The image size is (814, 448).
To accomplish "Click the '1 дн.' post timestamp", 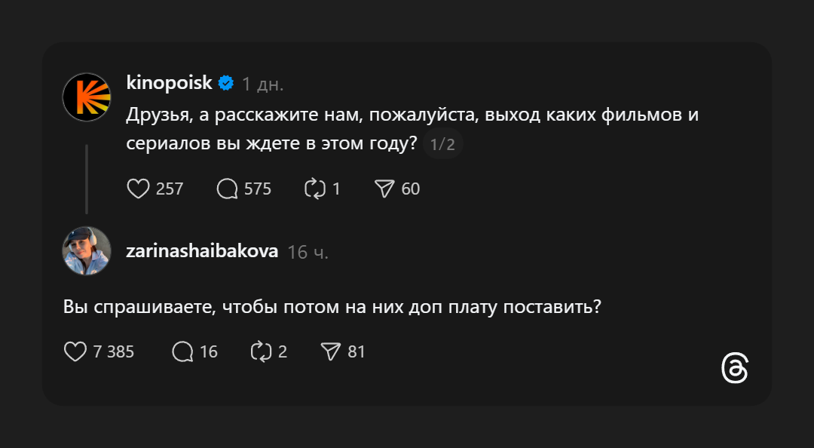I will [262, 84].
